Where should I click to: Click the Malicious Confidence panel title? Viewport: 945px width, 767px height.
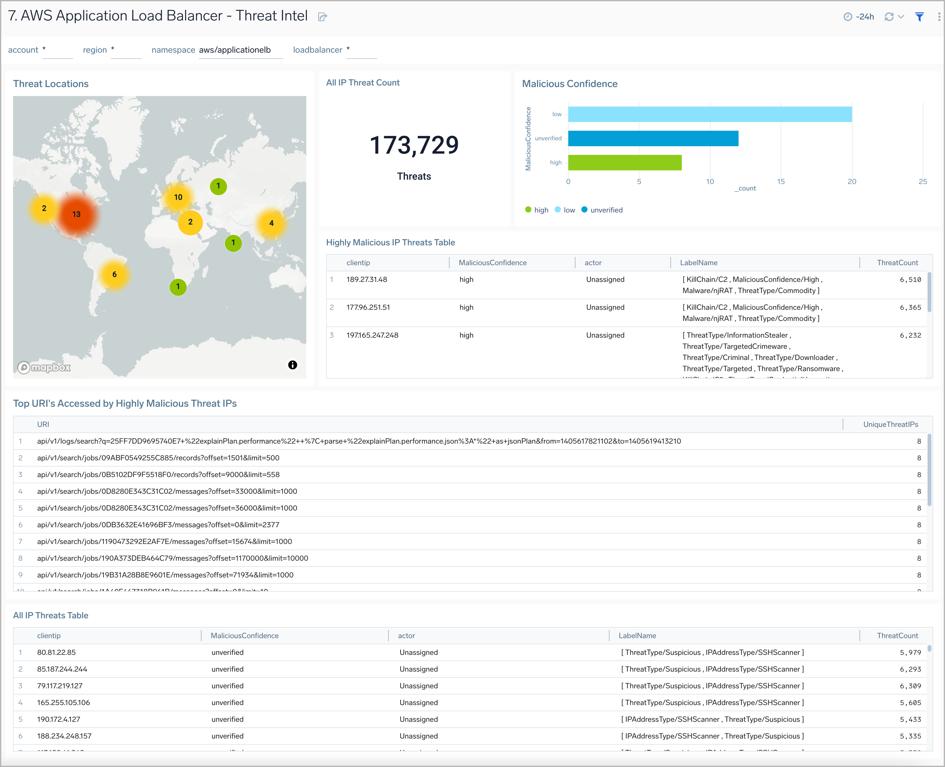(570, 84)
